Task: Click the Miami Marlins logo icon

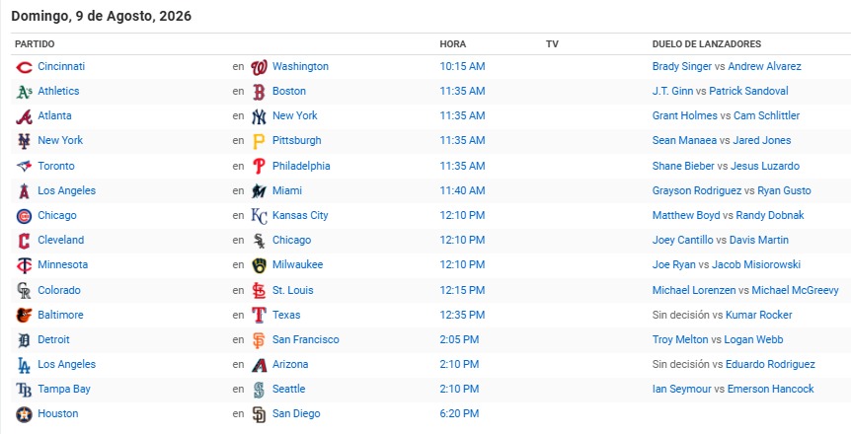Action: (x=259, y=191)
